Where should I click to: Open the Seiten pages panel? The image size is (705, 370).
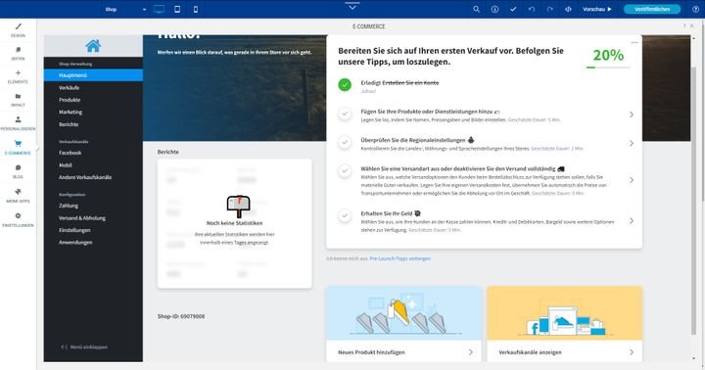pyautogui.click(x=18, y=54)
